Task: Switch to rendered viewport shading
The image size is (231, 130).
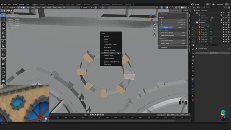Action: coord(186,7)
